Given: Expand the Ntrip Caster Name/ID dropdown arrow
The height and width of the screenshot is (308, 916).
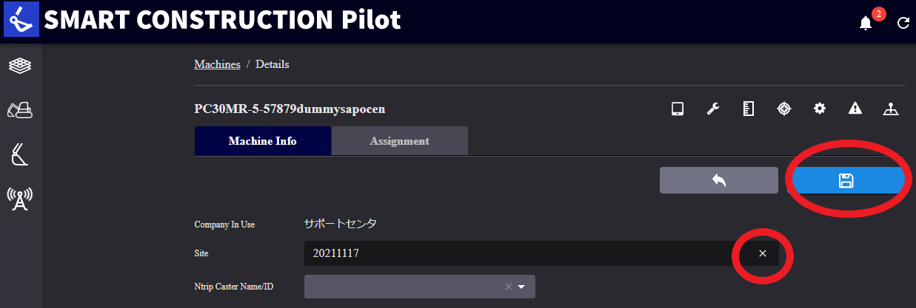Looking at the screenshot, I should tap(521, 287).
